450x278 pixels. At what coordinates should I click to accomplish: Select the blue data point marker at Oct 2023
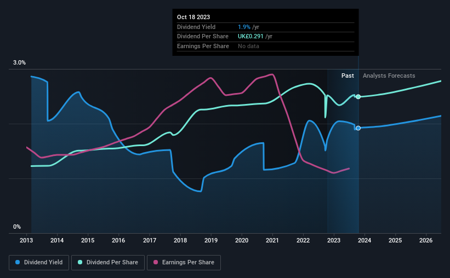(x=358, y=128)
